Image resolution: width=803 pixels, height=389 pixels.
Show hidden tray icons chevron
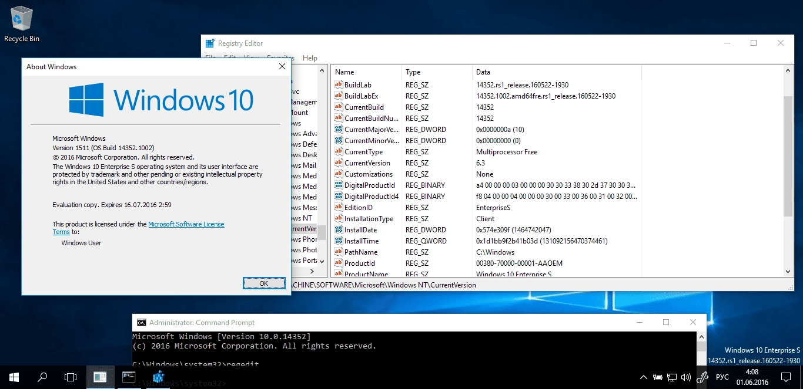pos(644,377)
